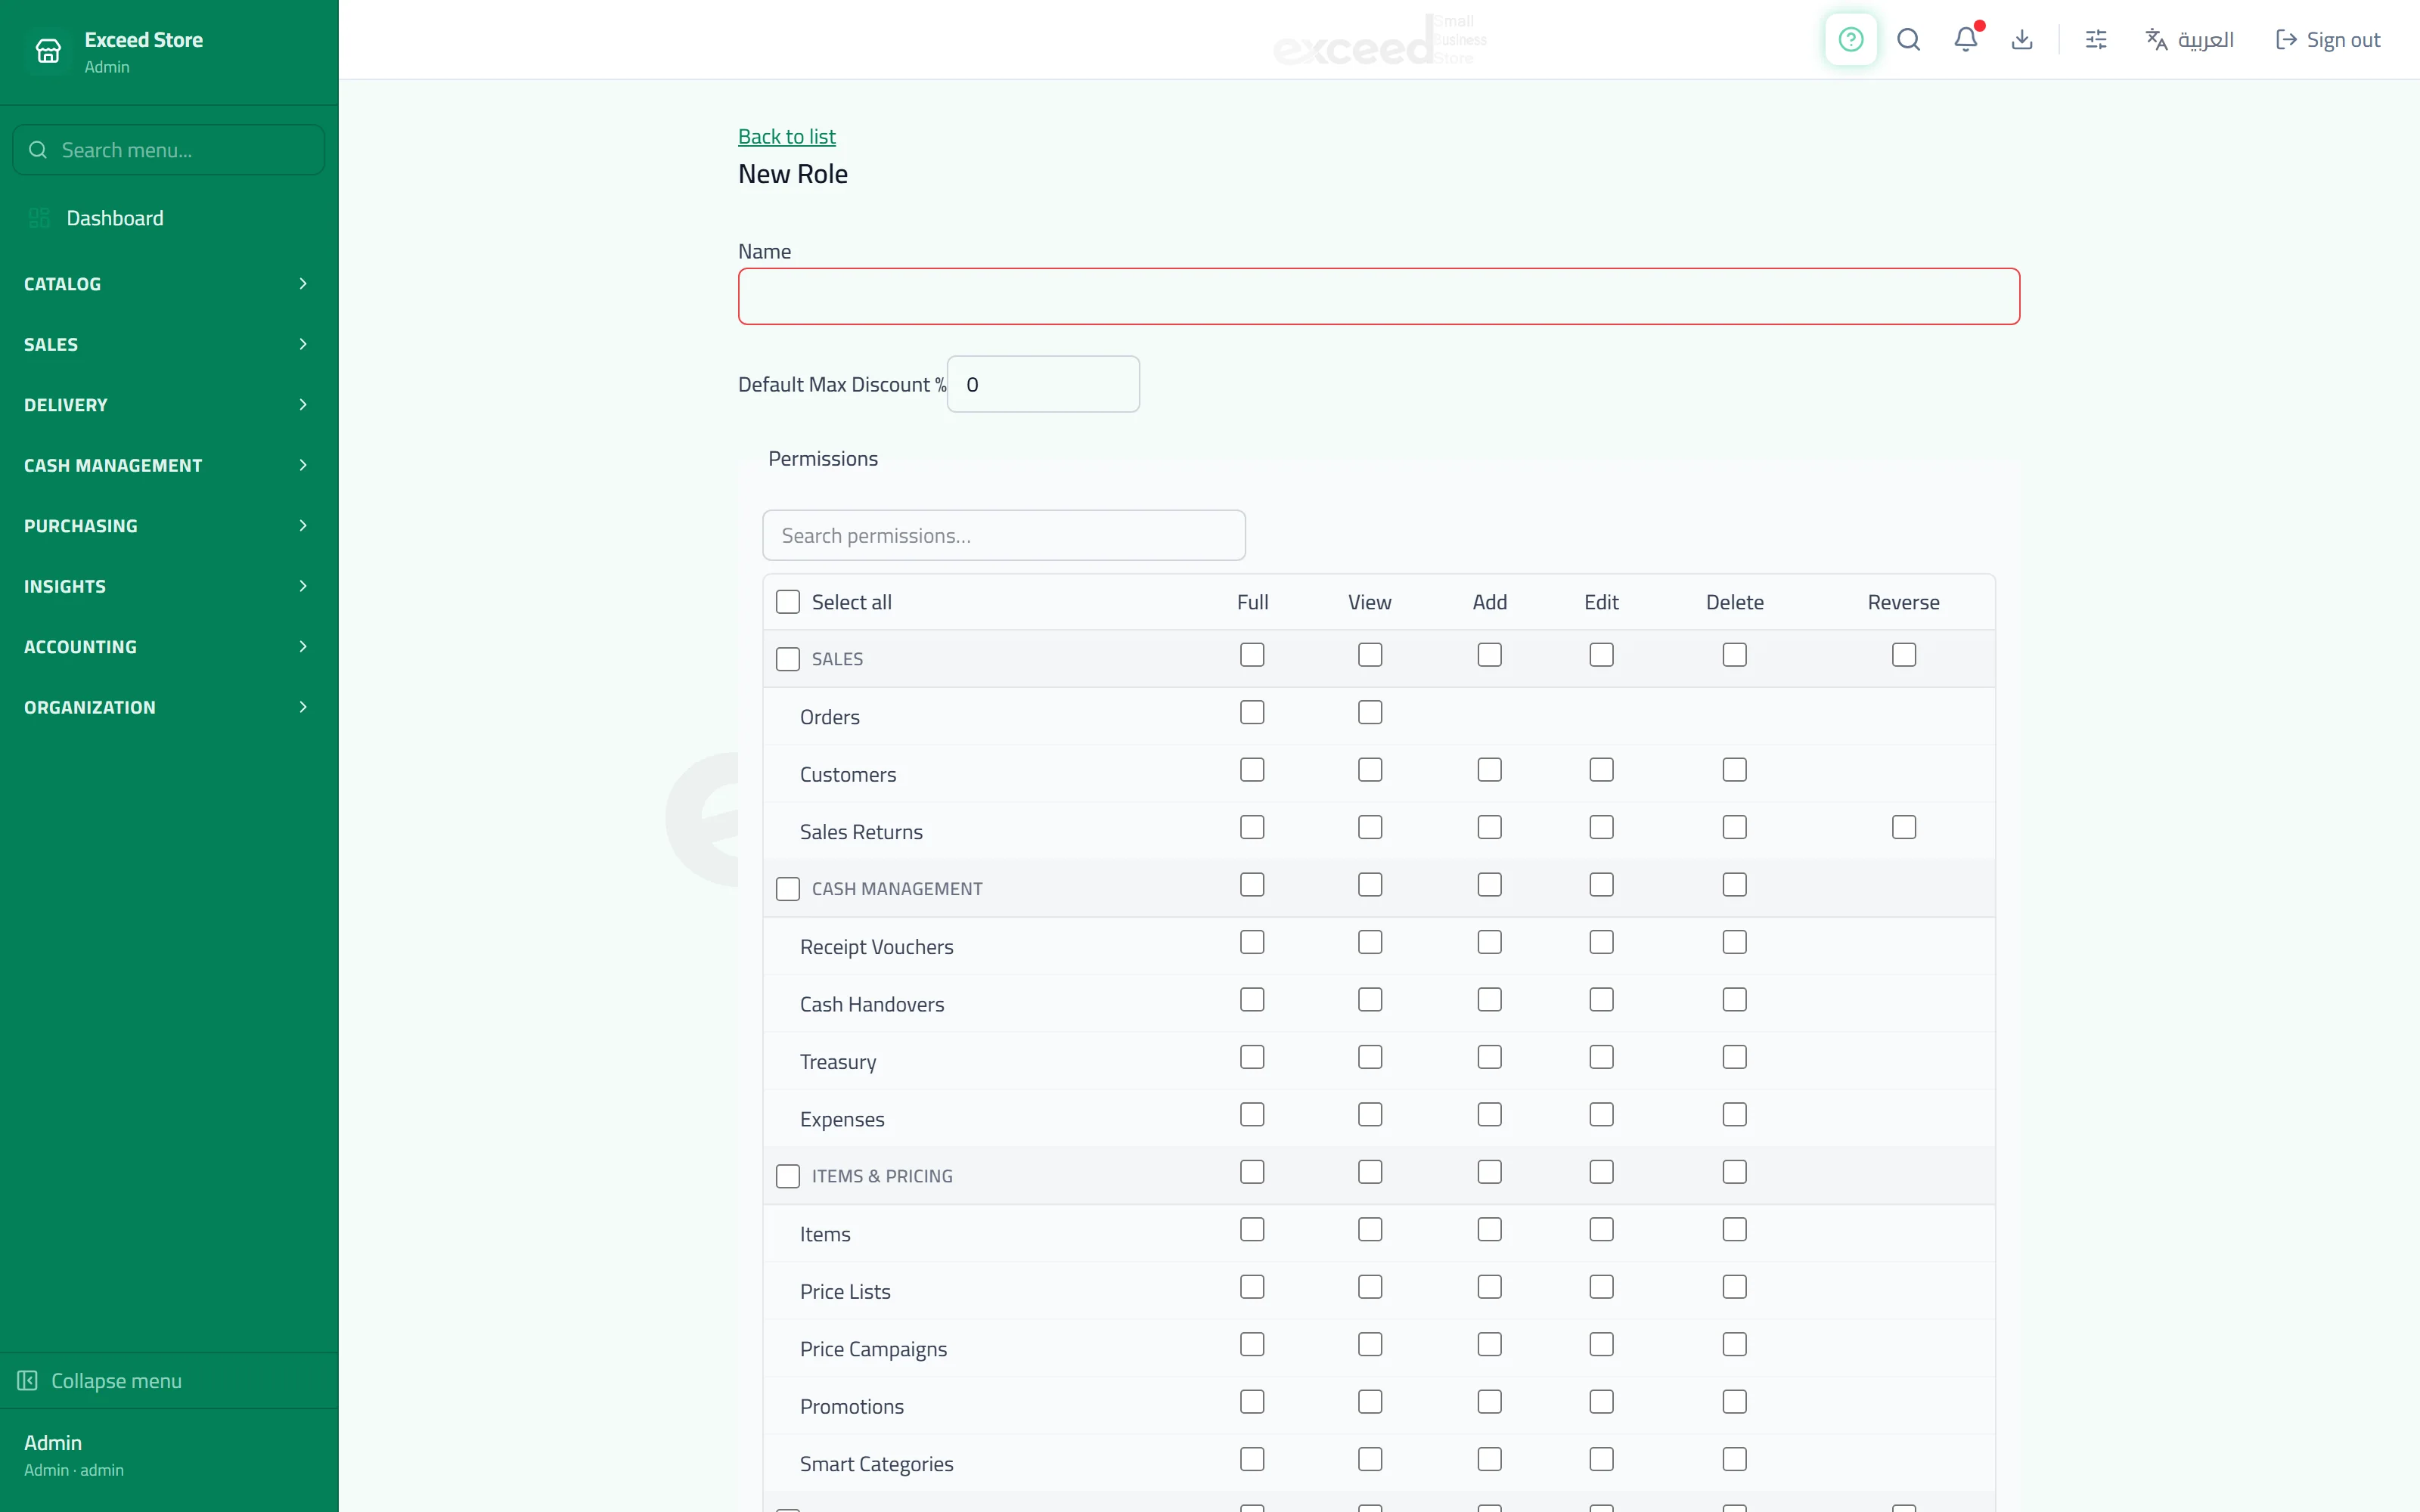Screen dimensions: 2420x1512
Task: Expand the PURCHASING menu section
Action: click(169, 526)
